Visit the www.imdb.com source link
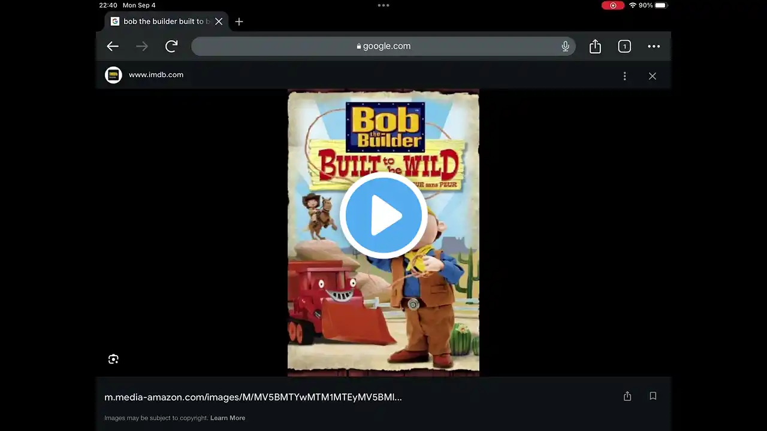 coord(156,75)
